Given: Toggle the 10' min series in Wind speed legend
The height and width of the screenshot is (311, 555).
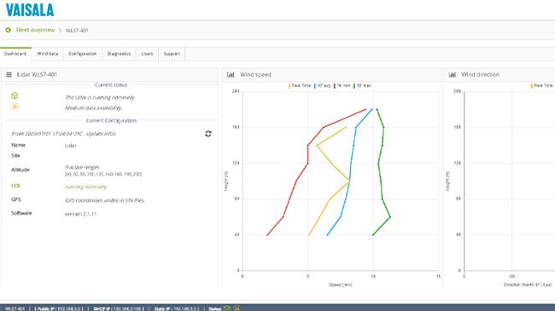Looking at the screenshot, I should coord(342,85).
